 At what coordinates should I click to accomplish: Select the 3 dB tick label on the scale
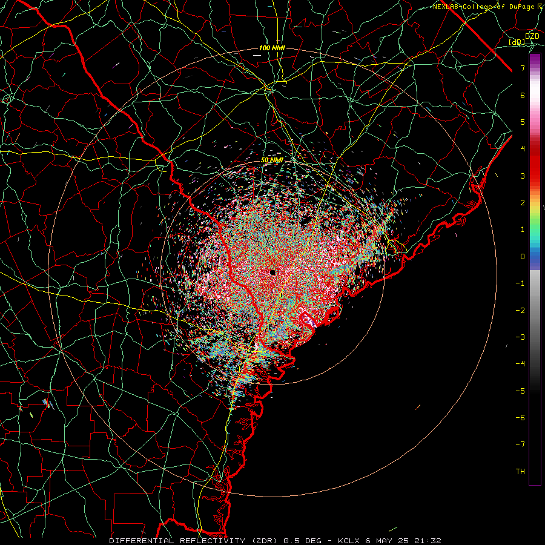click(x=523, y=176)
